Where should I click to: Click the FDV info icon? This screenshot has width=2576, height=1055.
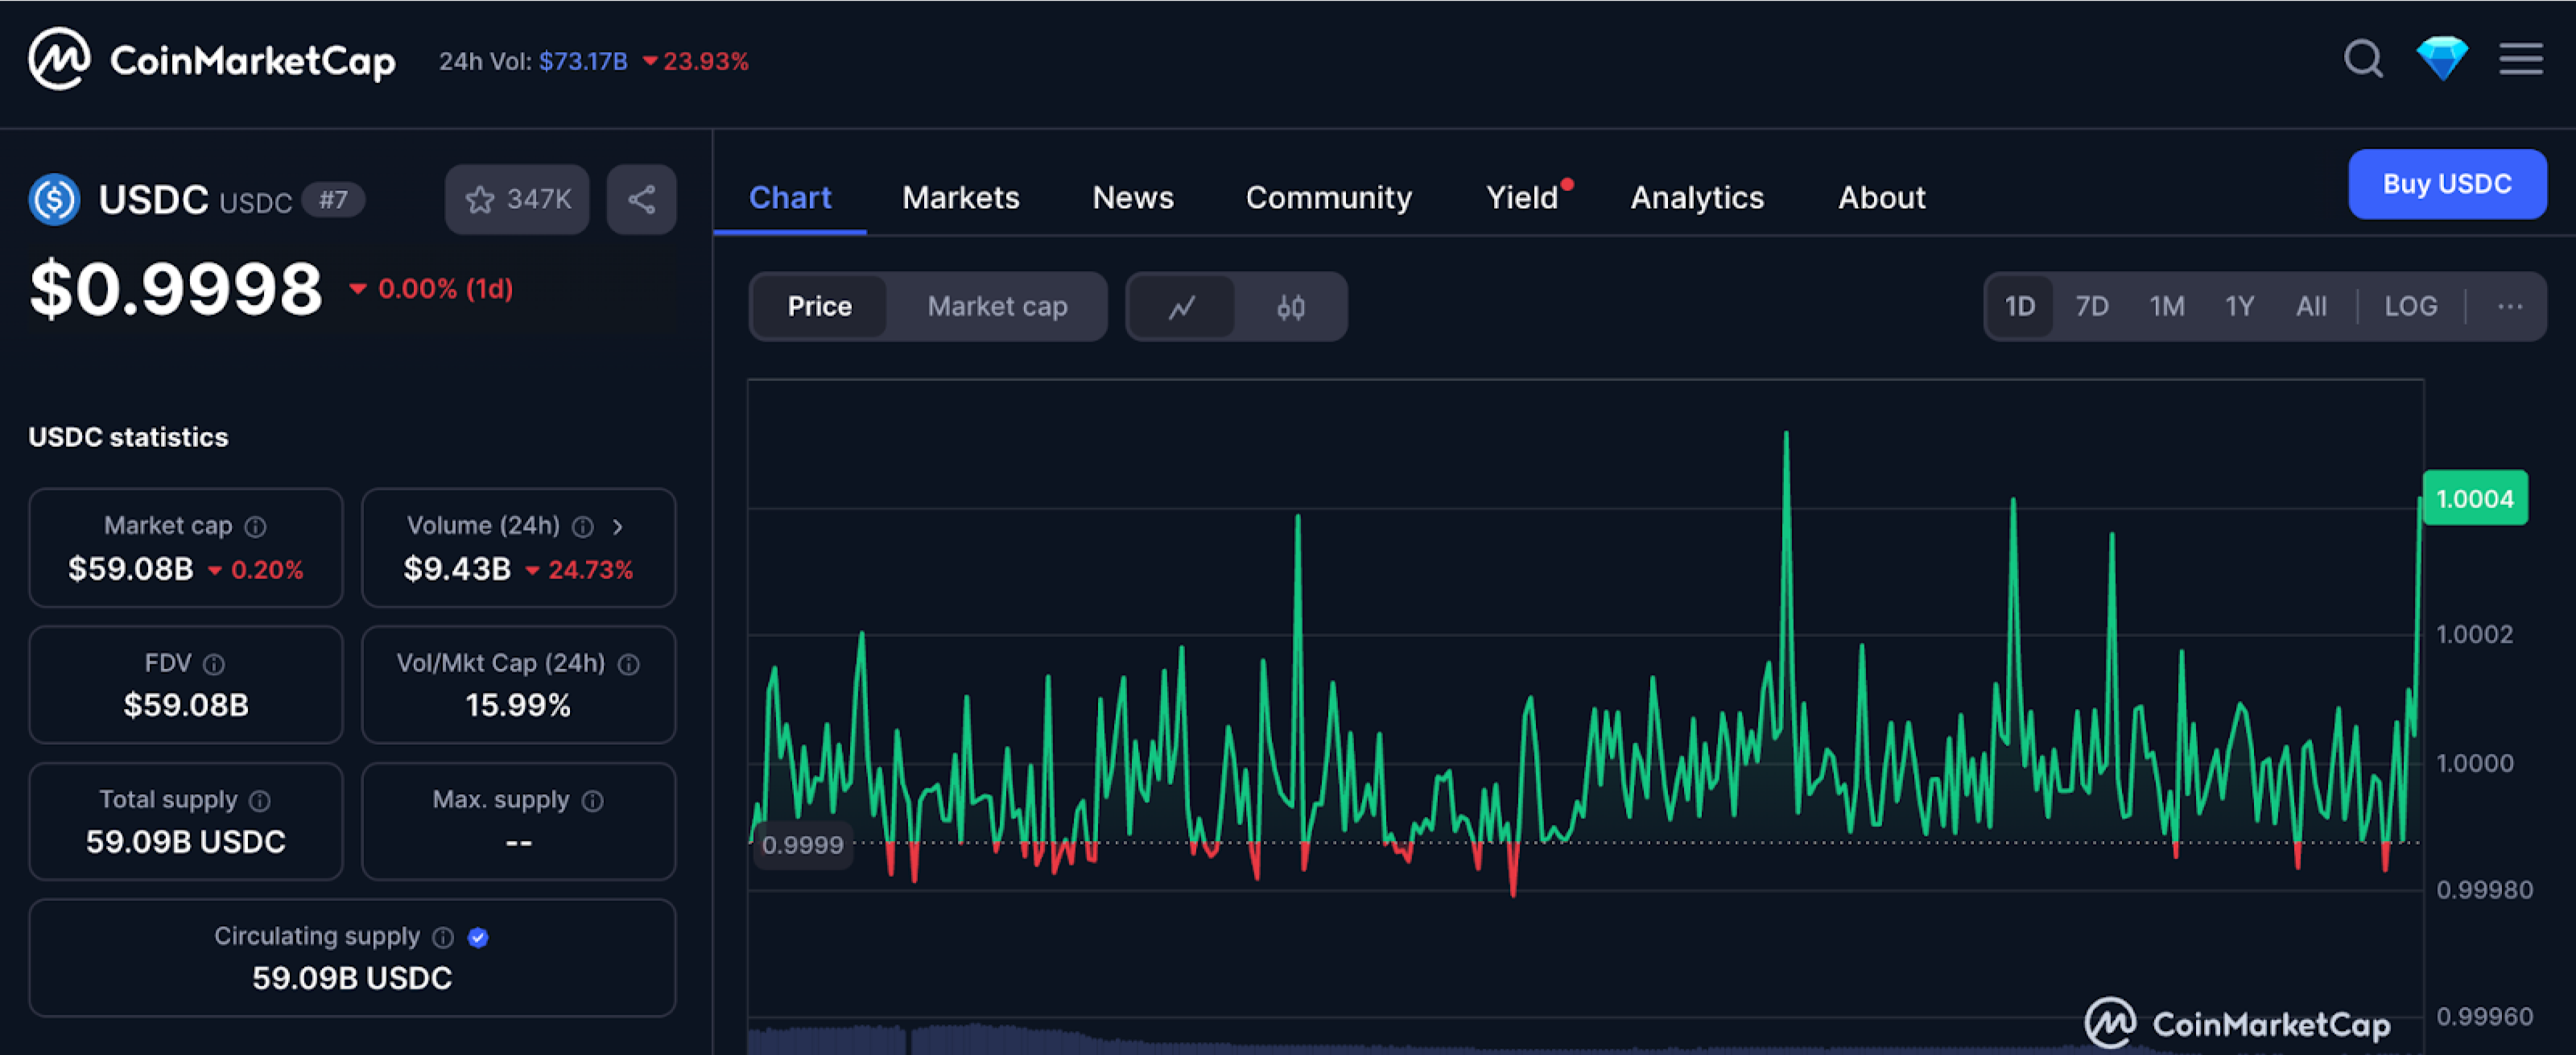(x=214, y=664)
